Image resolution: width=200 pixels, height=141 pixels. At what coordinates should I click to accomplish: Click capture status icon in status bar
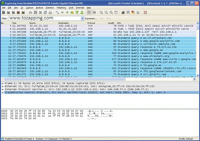3,139
